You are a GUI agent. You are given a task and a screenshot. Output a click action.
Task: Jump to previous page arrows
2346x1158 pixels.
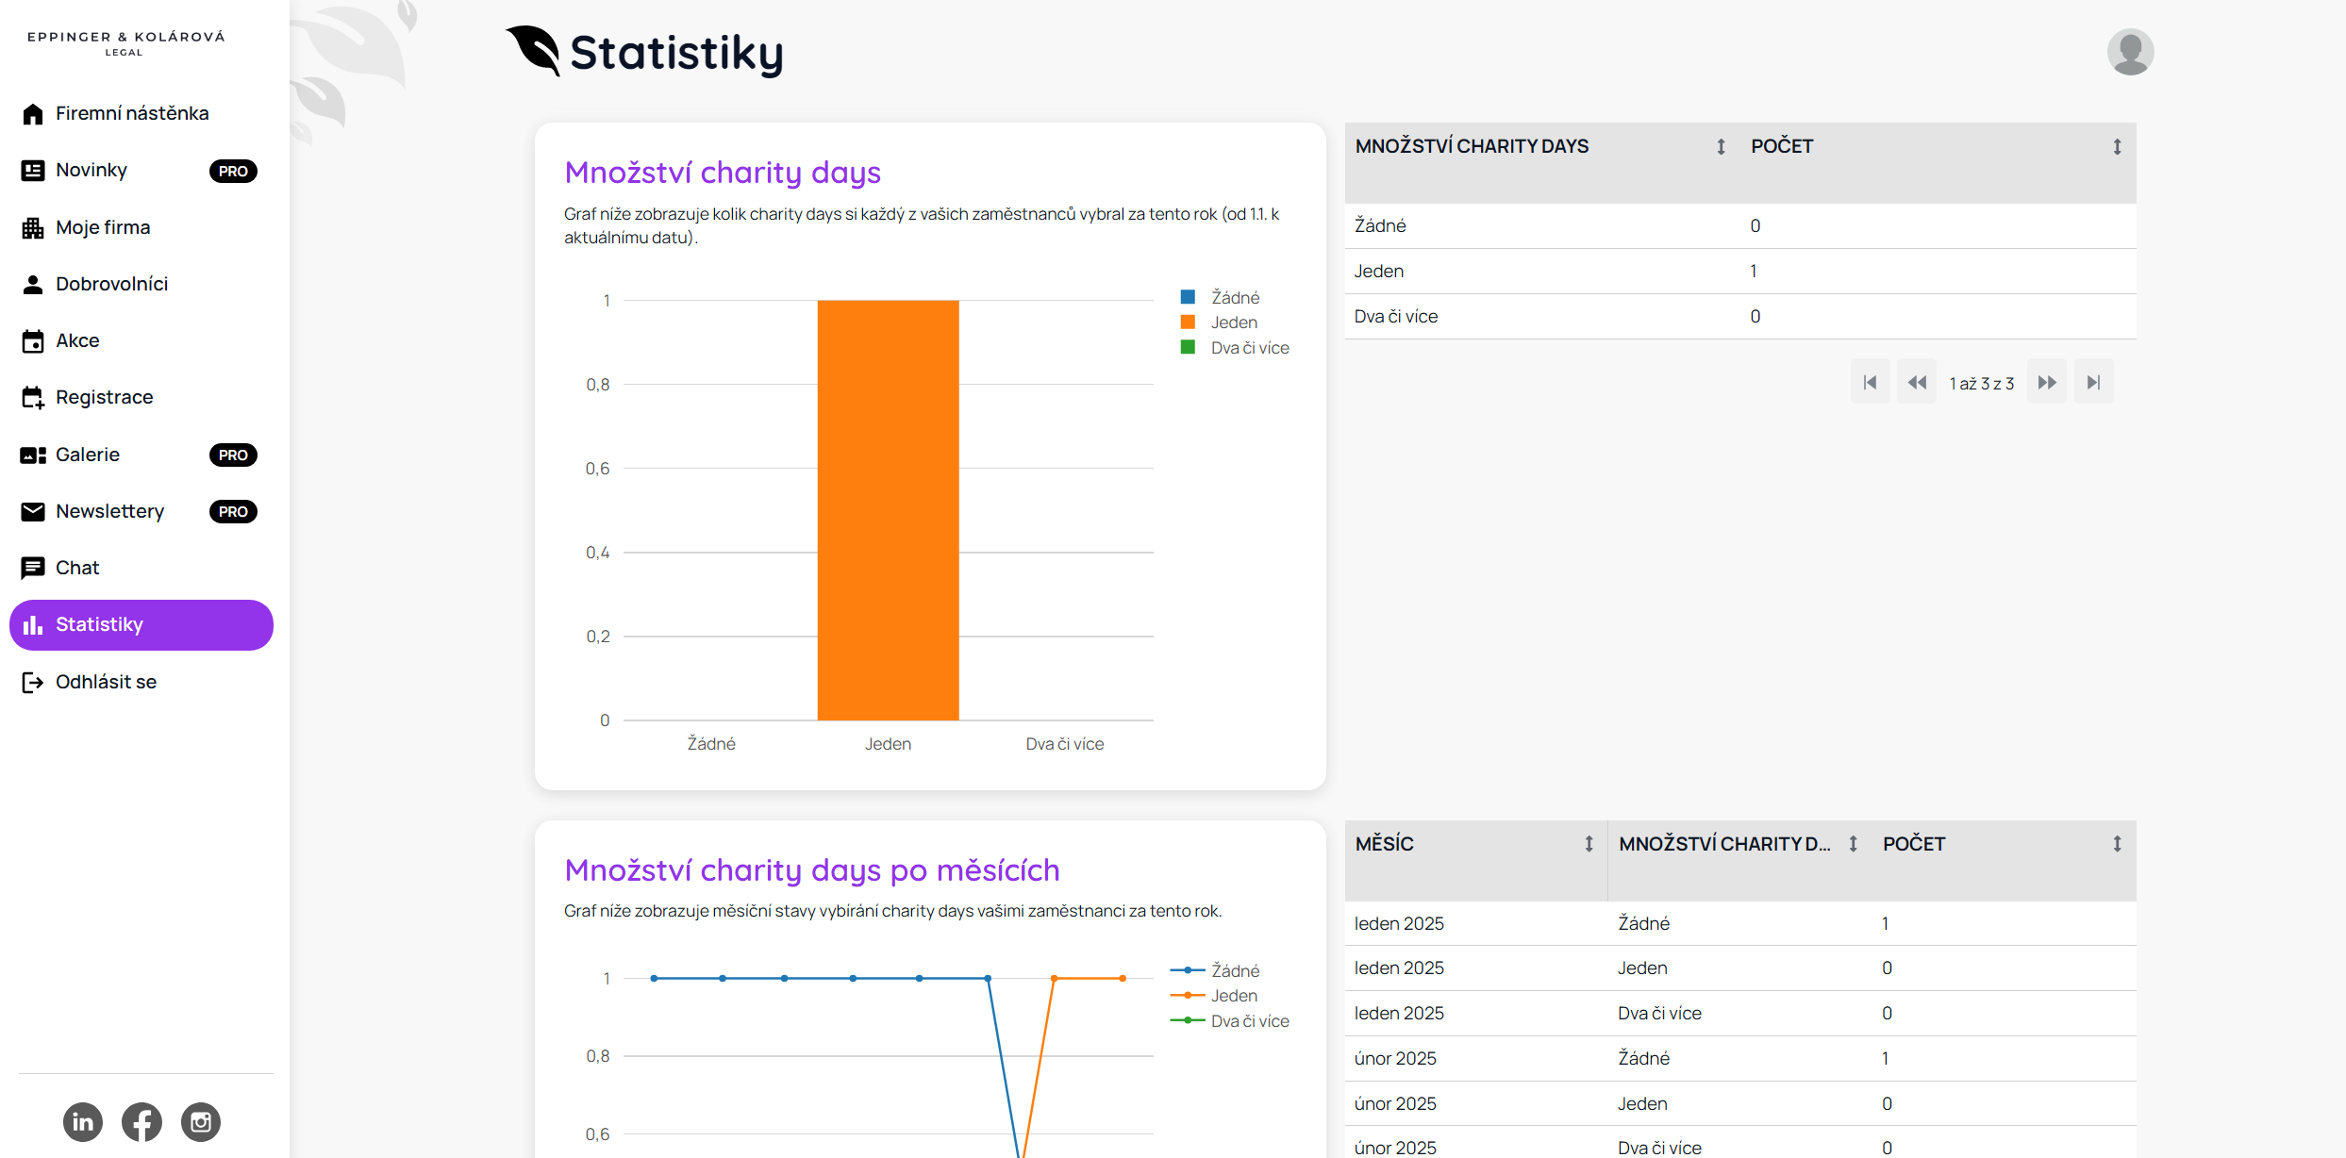click(1917, 382)
